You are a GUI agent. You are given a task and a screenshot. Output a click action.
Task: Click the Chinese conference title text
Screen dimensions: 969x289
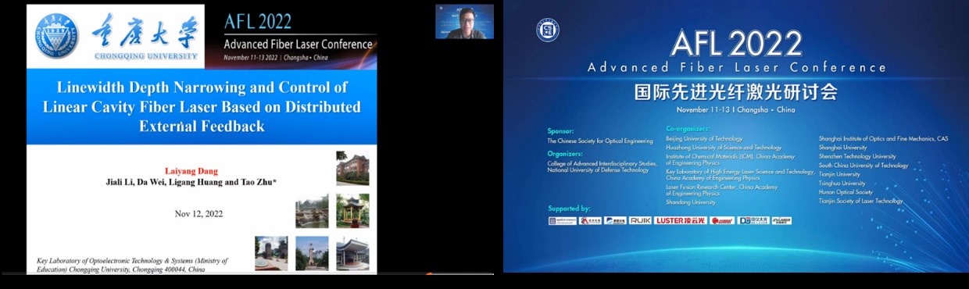point(737,92)
